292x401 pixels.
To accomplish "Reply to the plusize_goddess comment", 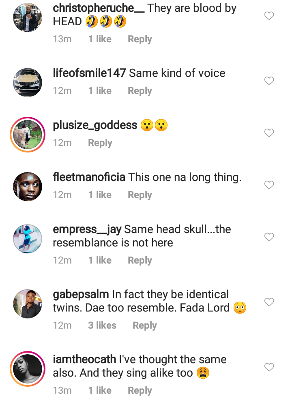I will click(x=100, y=143).
